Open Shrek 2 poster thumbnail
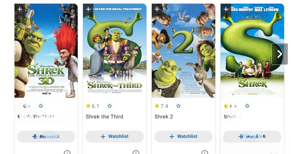 click(x=183, y=51)
